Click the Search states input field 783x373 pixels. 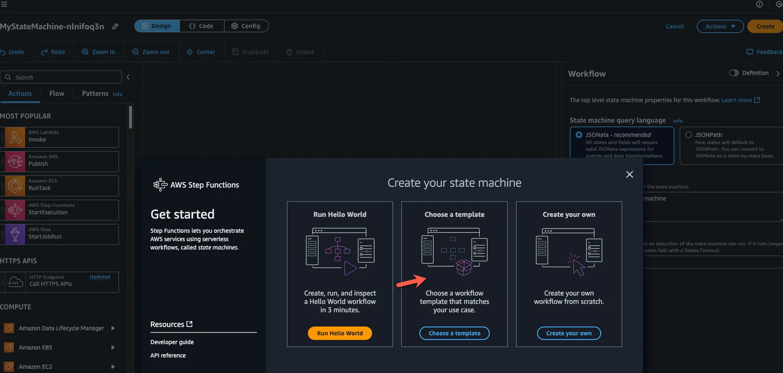coord(61,77)
